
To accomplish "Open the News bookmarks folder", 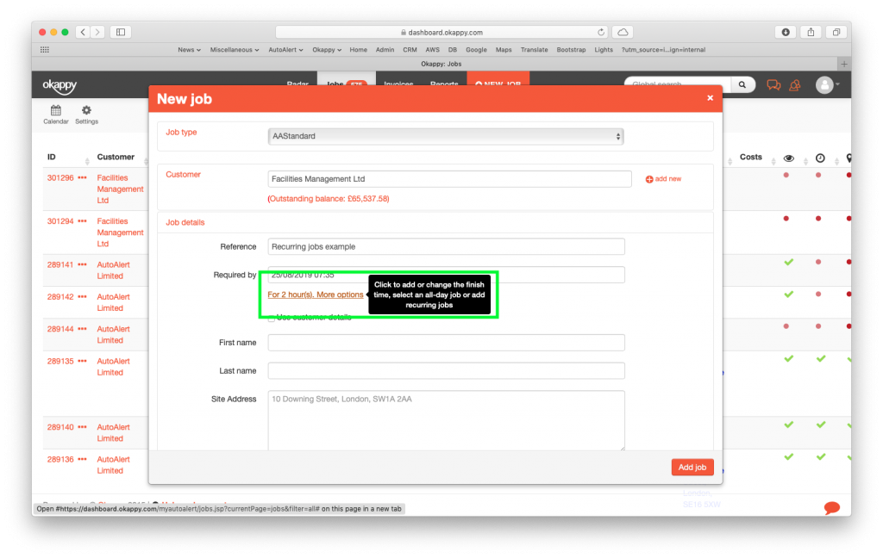I will pos(189,49).
